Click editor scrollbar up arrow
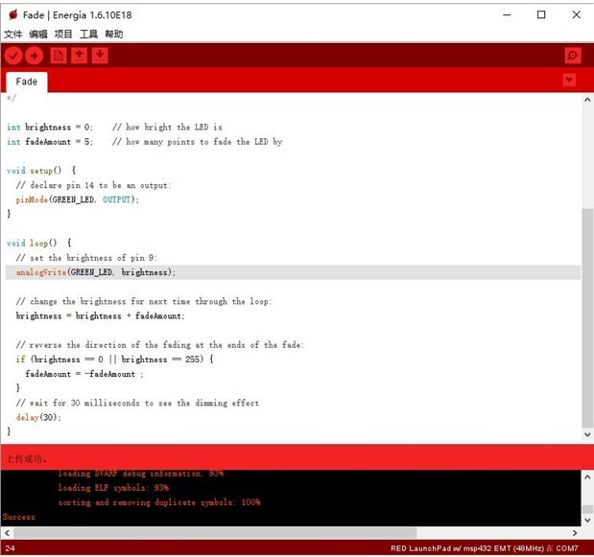 point(587,100)
